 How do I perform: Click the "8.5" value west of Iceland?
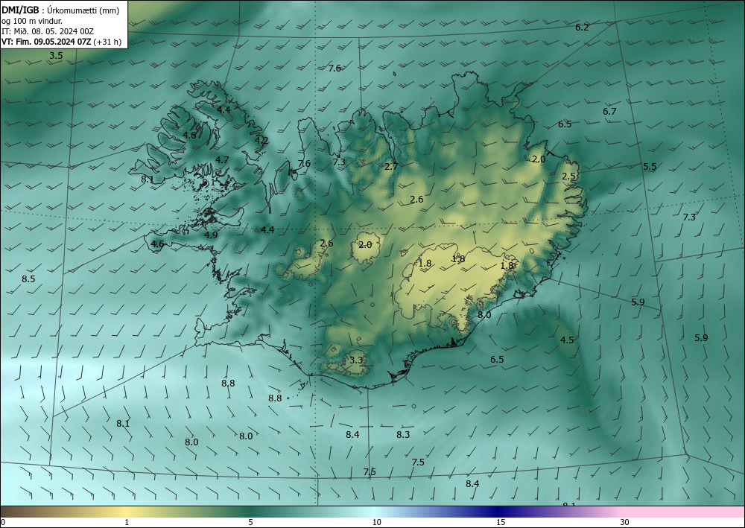click(x=28, y=279)
